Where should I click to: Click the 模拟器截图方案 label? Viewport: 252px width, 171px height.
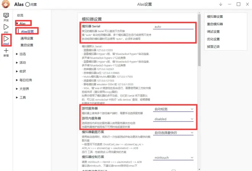click(x=93, y=132)
